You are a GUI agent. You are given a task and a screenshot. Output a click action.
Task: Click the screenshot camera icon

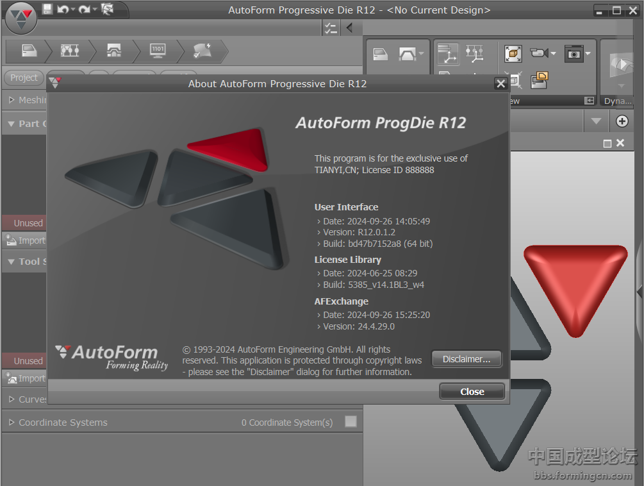point(574,53)
